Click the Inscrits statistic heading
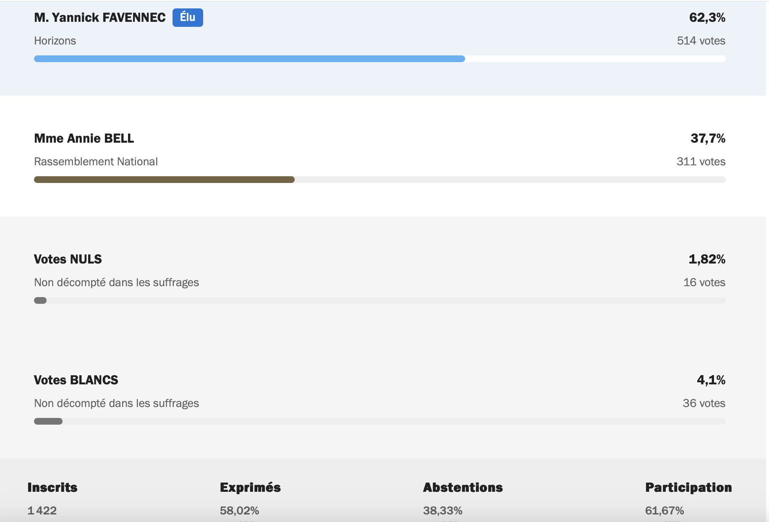The image size is (769, 522). click(52, 488)
